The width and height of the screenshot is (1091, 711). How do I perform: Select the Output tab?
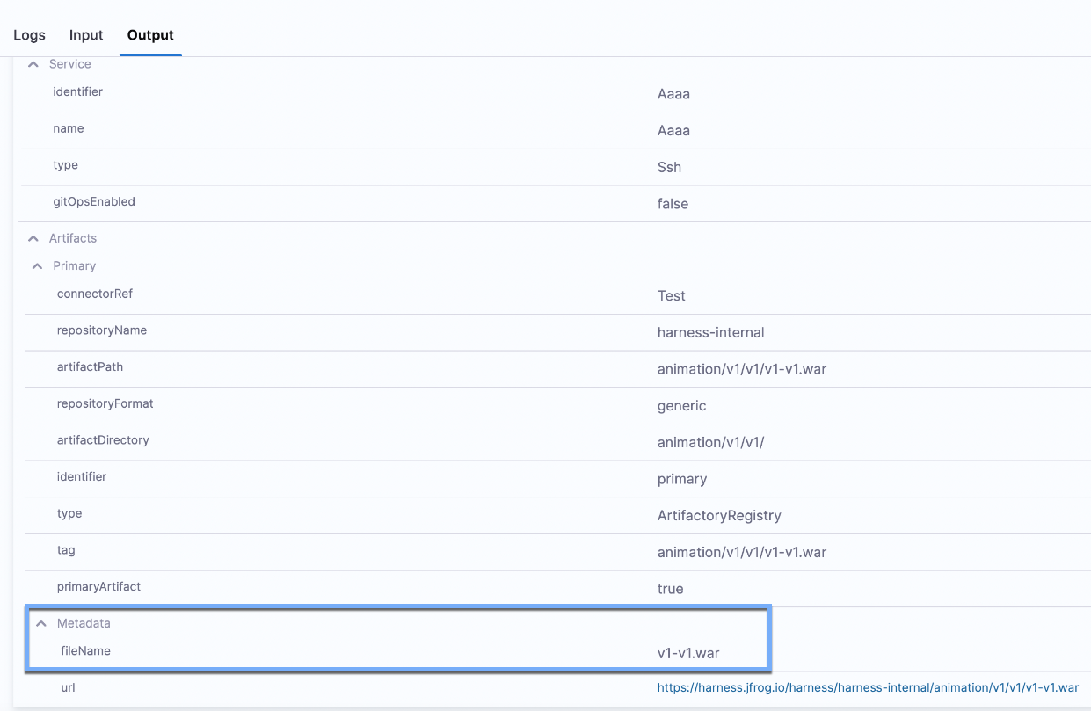coord(150,35)
